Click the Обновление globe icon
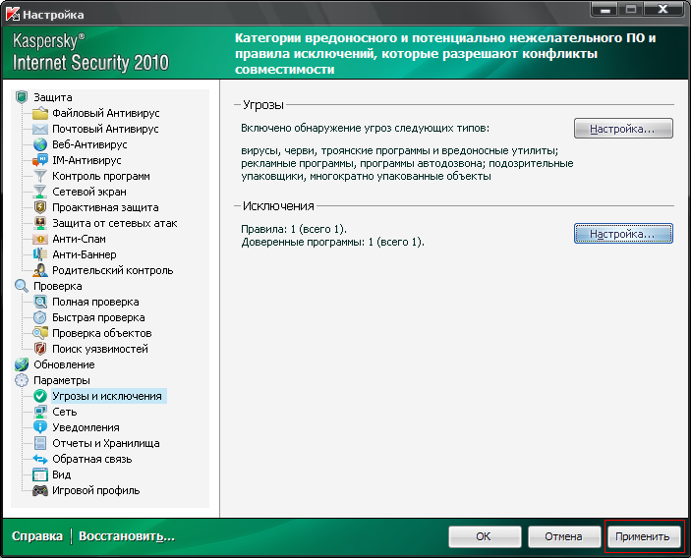 [22, 364]
